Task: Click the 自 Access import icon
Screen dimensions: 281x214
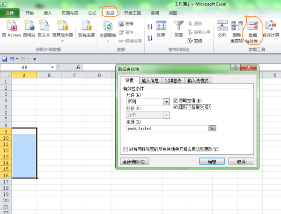Action: point(11,26)
